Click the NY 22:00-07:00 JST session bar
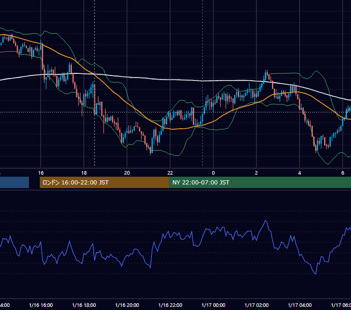 [260, 182]
